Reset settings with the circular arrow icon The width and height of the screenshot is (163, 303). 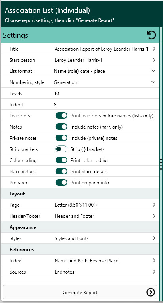pos(151,35)
